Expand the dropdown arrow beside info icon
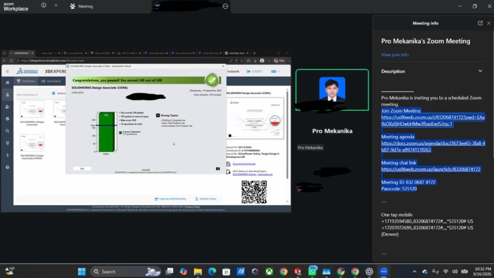The image size is (494, 278). point(56,6)
